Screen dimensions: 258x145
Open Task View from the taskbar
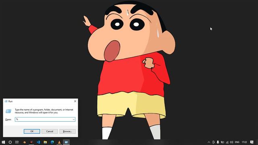[17, 142]
